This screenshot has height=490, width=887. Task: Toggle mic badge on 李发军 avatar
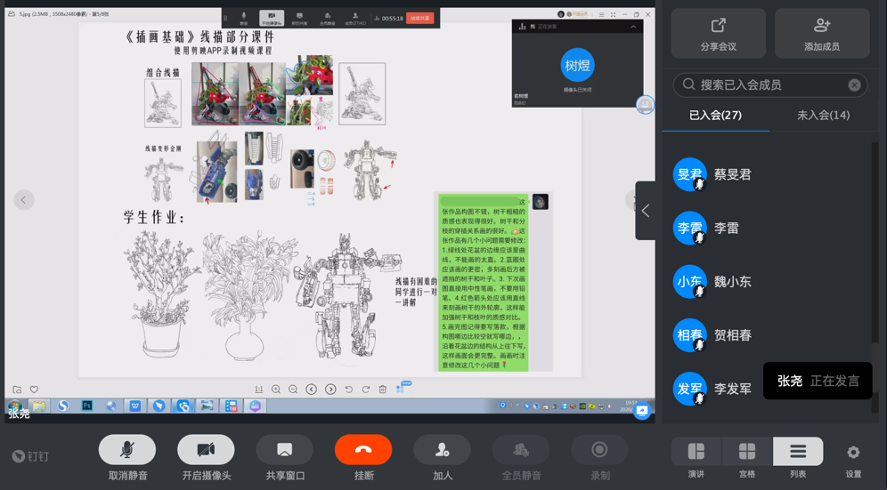(x=700, y=399)
